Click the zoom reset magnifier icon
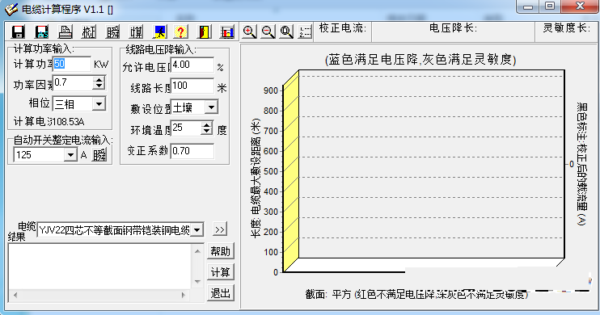Image resolution: width=600 pixels, height=315 pixels. click(x=286, y=31)
